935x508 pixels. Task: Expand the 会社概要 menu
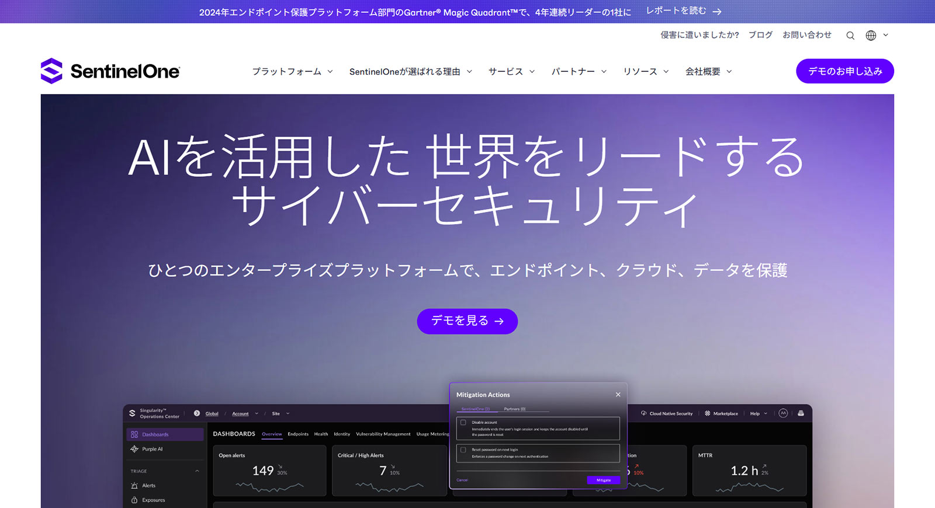(708, 71)
